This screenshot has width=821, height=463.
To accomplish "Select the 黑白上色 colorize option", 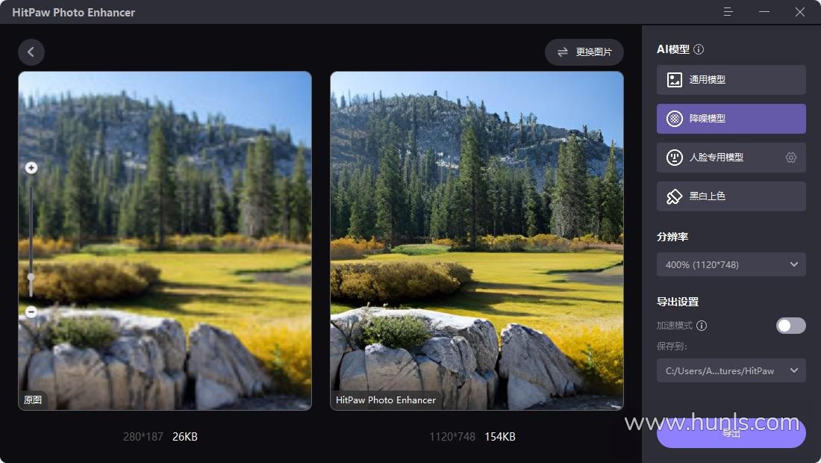I will tap(731, 196).
